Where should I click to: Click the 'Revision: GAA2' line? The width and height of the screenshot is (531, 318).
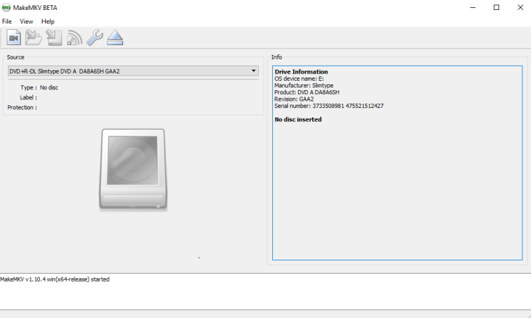coord(294,99)
